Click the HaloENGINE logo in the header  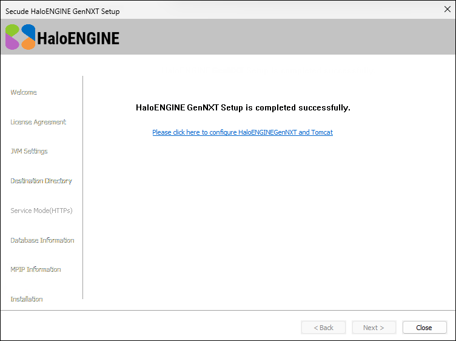point(62,37)
